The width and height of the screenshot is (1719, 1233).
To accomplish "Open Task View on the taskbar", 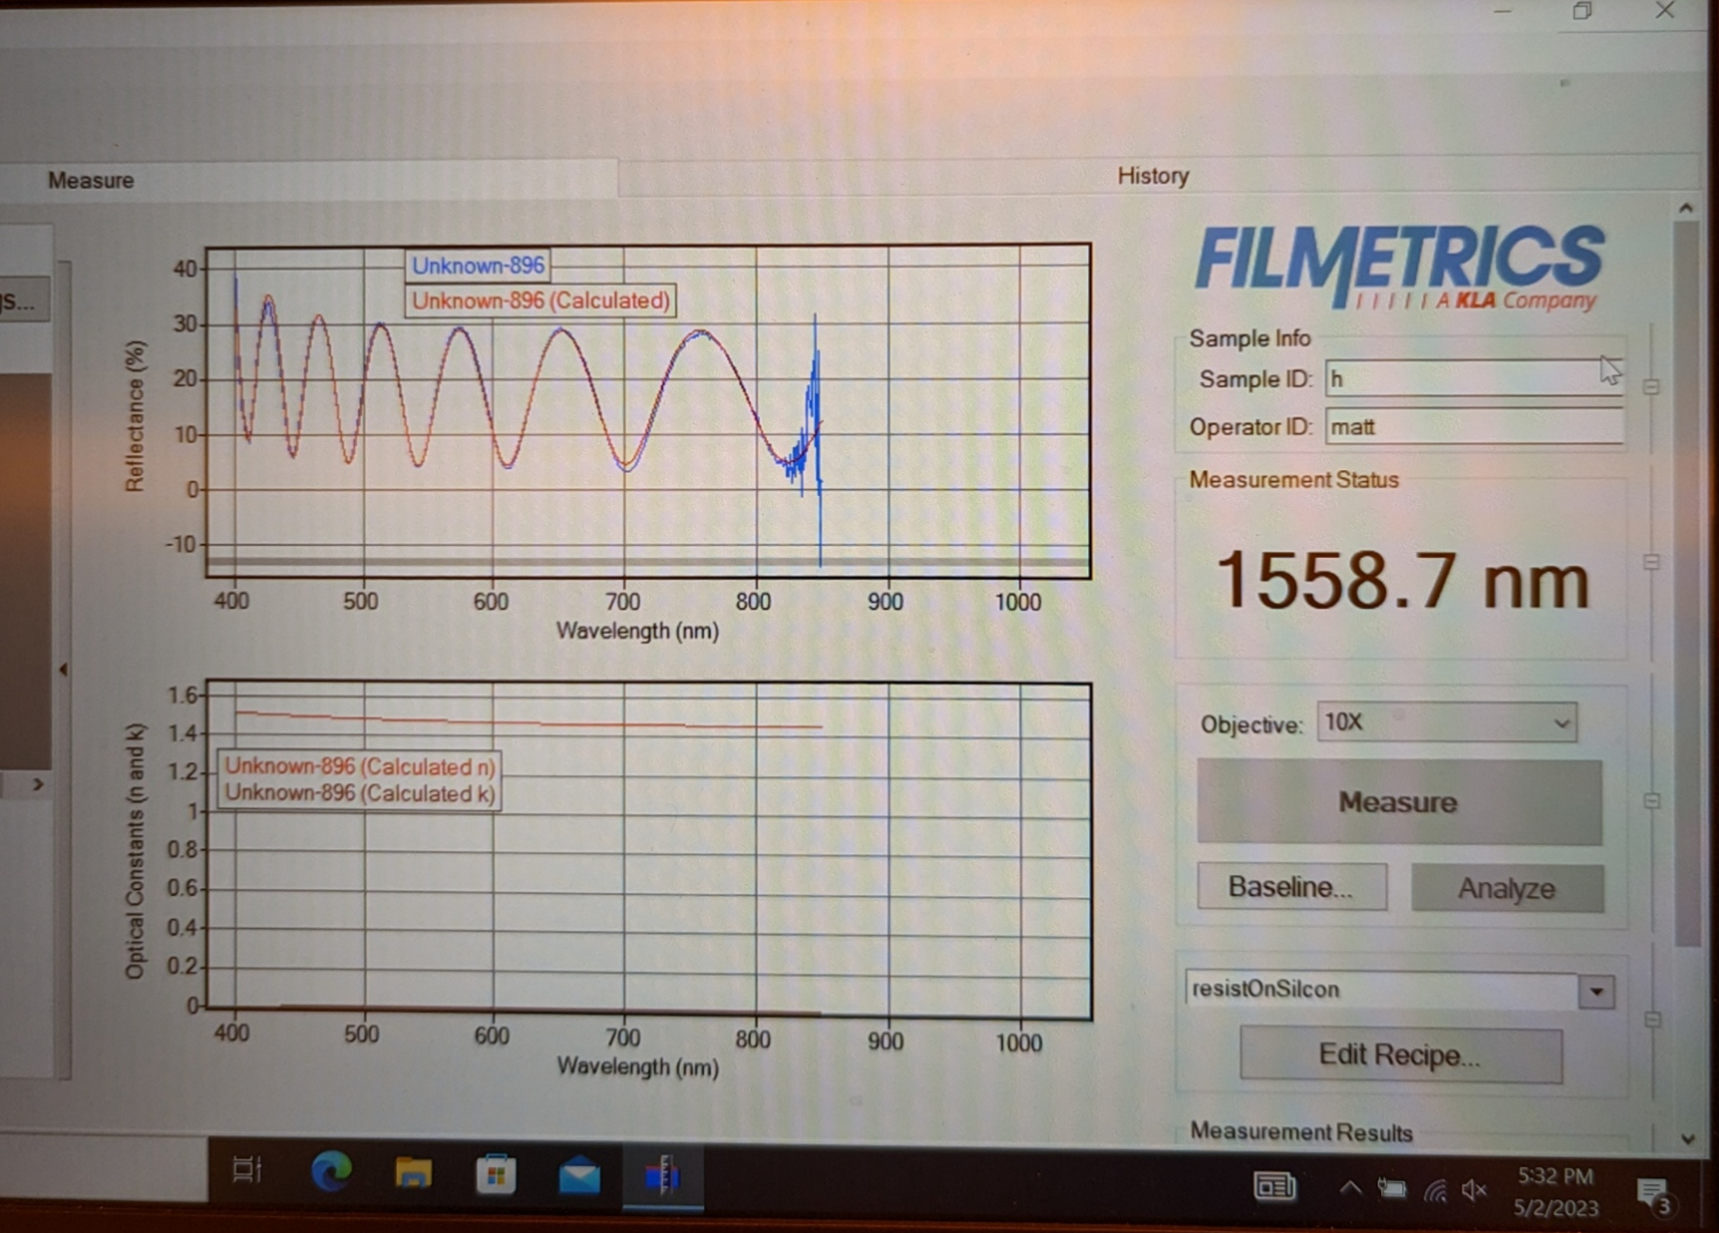I will pos(247,1169).
